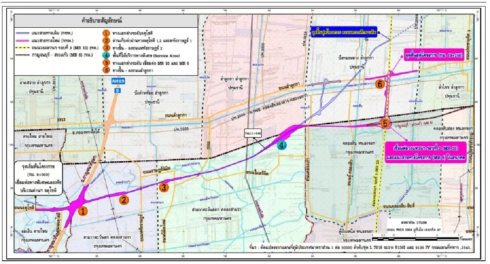Click the Service Area legend text

[x=144, y=55]
